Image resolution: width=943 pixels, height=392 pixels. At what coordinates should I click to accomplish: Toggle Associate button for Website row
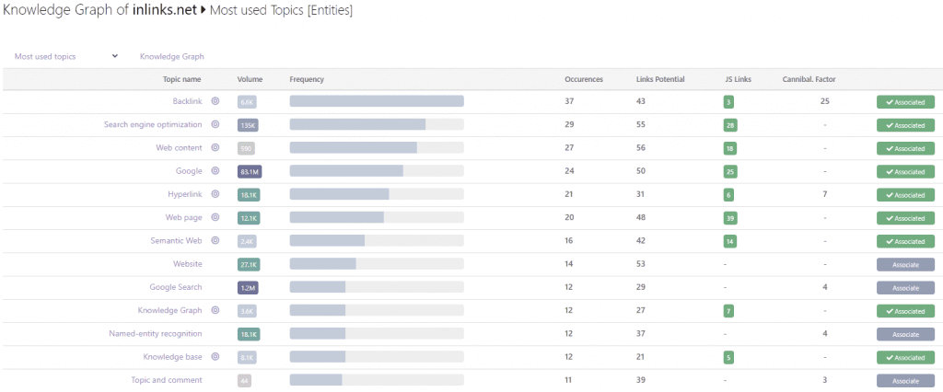905,264
